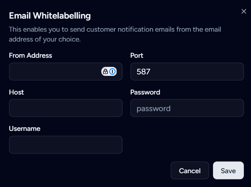This screenshot has width=251, height=187.
Task: Click the 1Password logo in From Address
Action: click(x=113, y=72)
